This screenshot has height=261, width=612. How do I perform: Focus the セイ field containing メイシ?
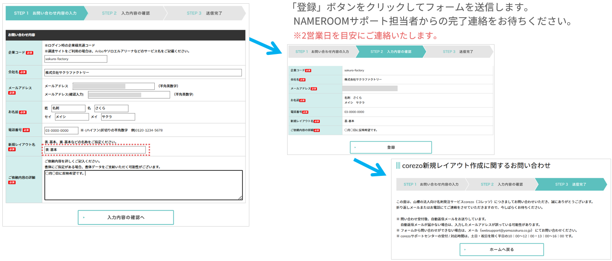72,117
